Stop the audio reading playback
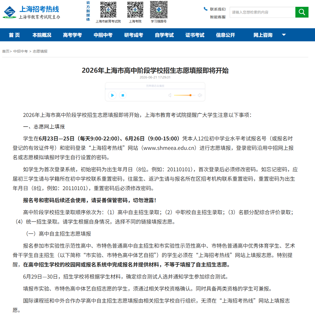The image size is (315, 317). 123,95
